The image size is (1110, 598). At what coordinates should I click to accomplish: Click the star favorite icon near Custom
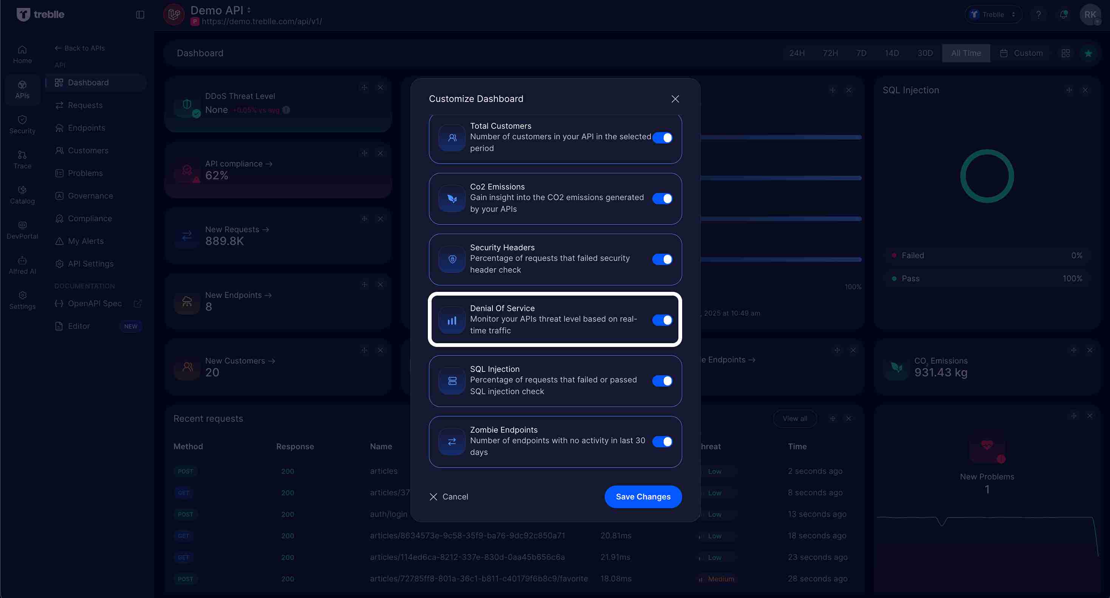point(1089,53)
